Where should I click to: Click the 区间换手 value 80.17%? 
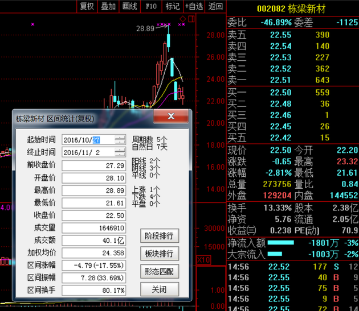click(94, 290)
